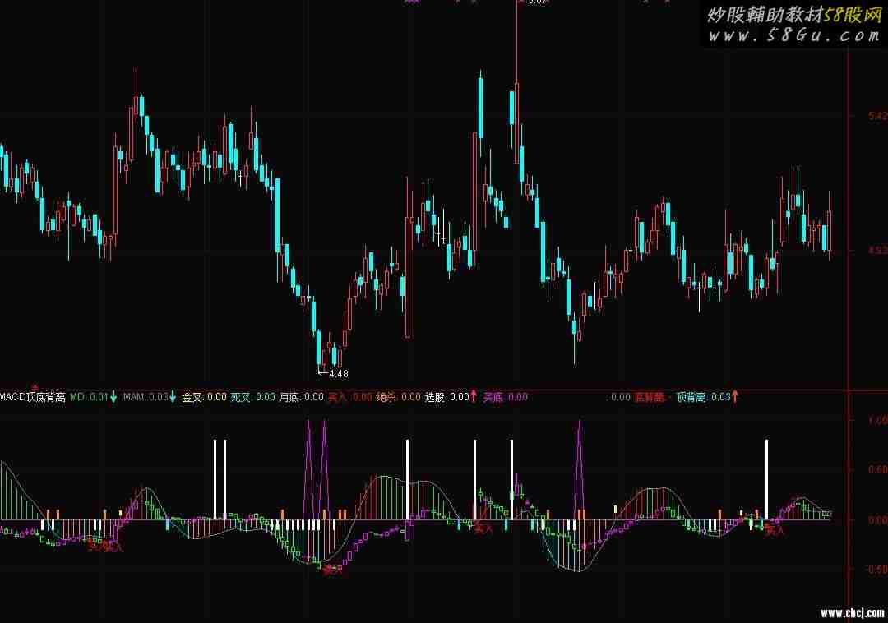
Task: Click the down arrow beside MD value
Action: [113, 397]
